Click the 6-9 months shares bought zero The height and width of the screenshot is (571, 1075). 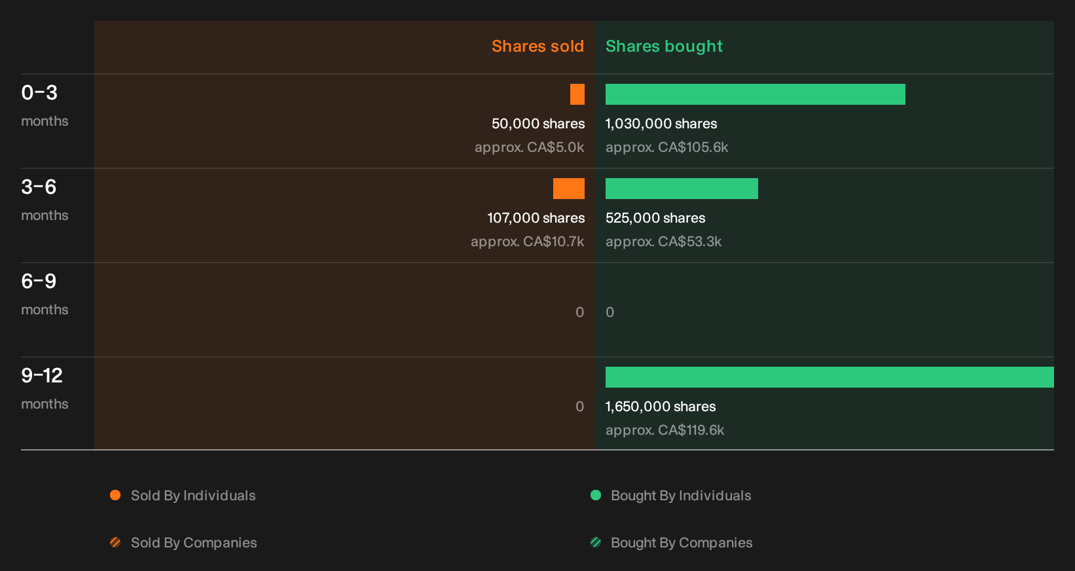[610, 312]
